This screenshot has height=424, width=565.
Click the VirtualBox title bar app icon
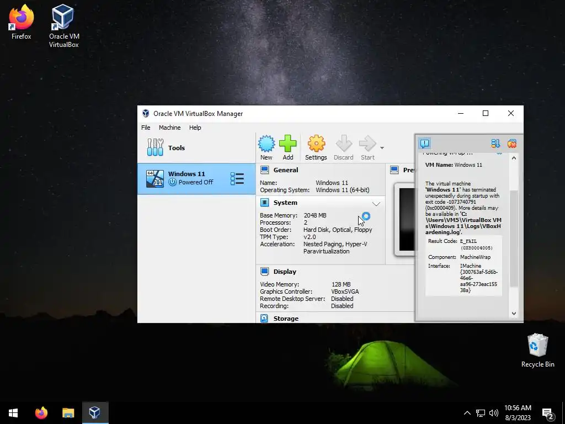coord(146,114)
